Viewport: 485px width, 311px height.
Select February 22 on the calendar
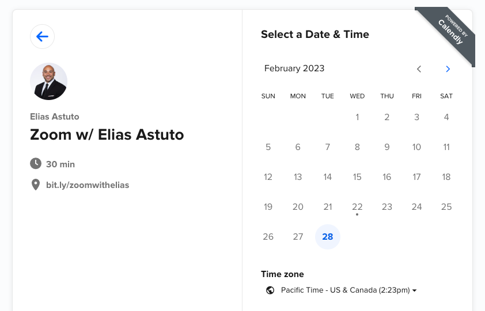tap(357, 207)
